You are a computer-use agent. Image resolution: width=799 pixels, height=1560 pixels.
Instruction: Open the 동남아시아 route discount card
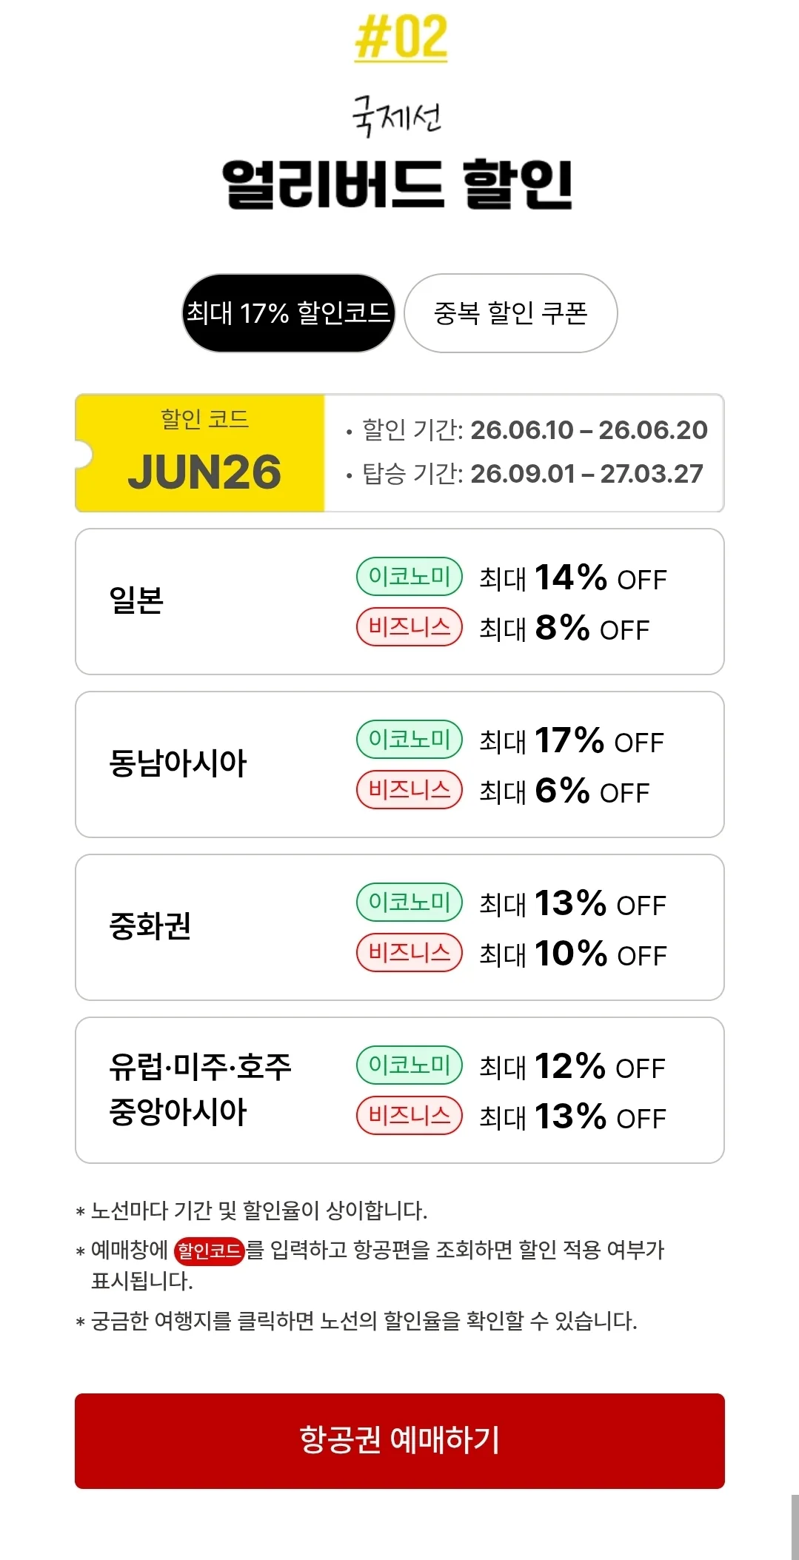point(400,764)
